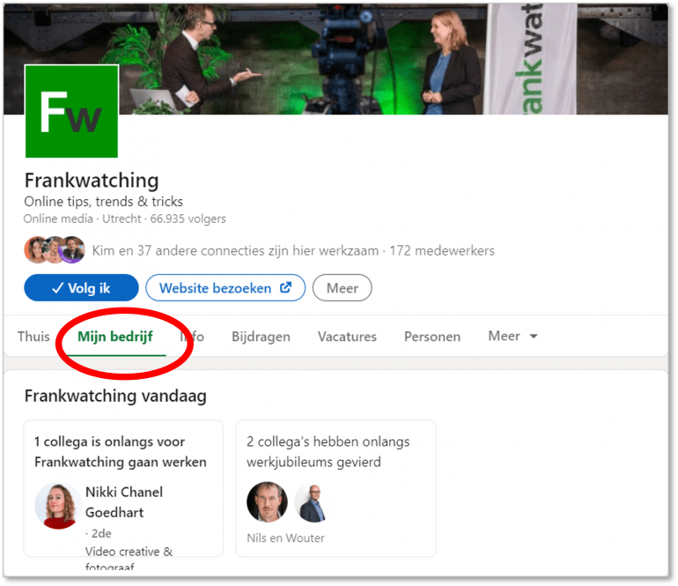Click the Video creative & fotograaf job title
678x586 pixels.
[129, 559]
